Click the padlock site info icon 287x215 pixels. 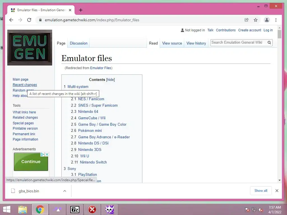click(40, 20)
